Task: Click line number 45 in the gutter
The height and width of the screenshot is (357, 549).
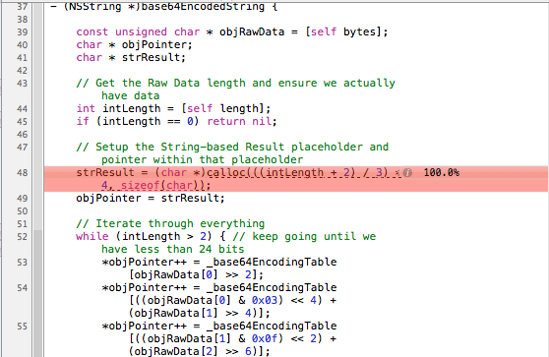Action: [x=22, y=122]
